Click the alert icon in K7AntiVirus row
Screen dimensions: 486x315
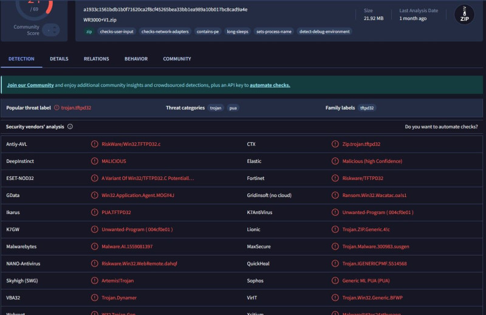(x=335, y=212)
